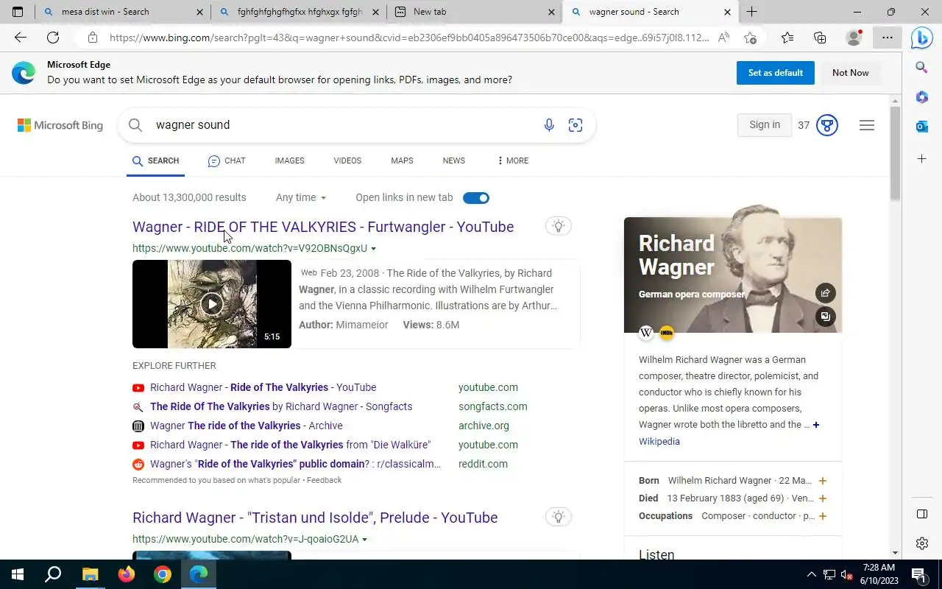Add sidebar app with plus icon

tap(921, 158)
